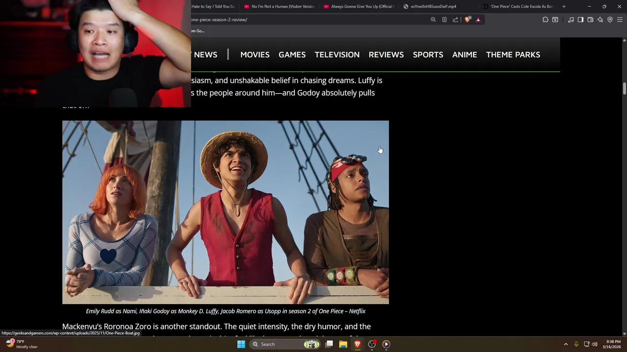Image resolution: width=627 pixels, height=352 pixels.
Task: Click the Brave browser taskbar icon
Action: pyautogui.click(x=358, y=344)
